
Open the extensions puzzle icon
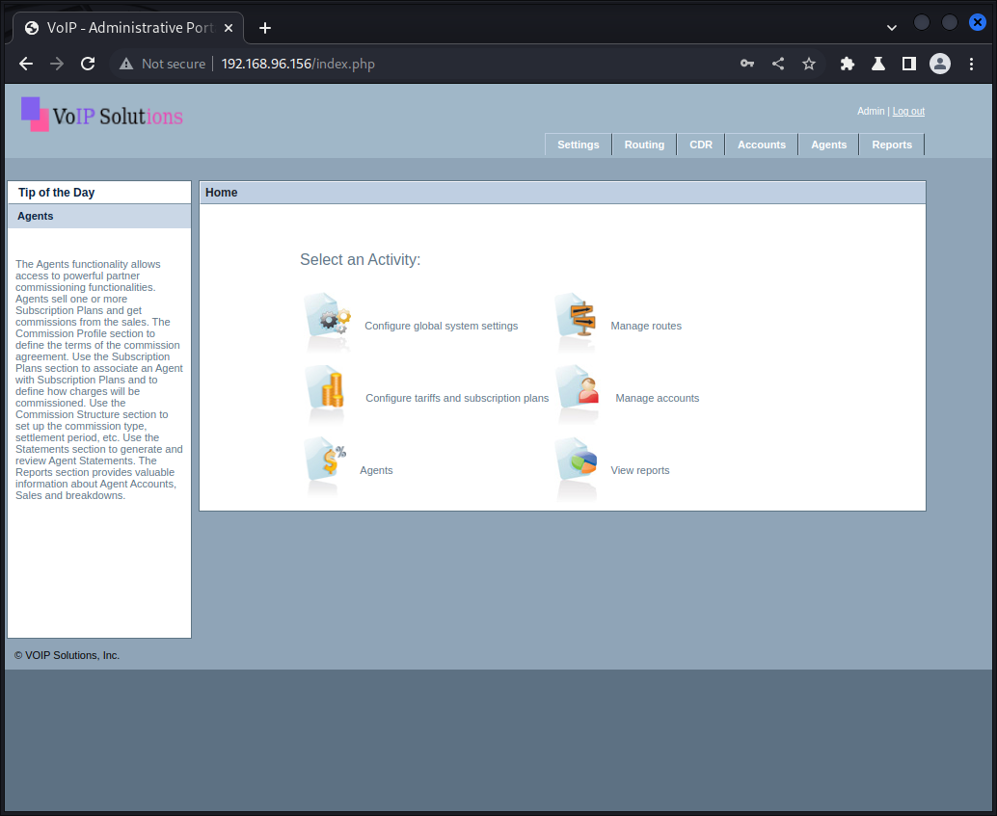pyautogui.click(x=847, y=64)
